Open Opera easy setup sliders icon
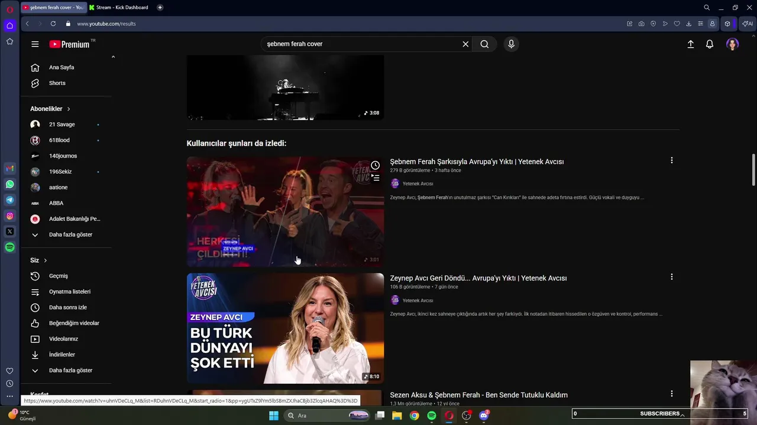The height and width of the screenshot is (425, 757). click(x=700, y=24)
